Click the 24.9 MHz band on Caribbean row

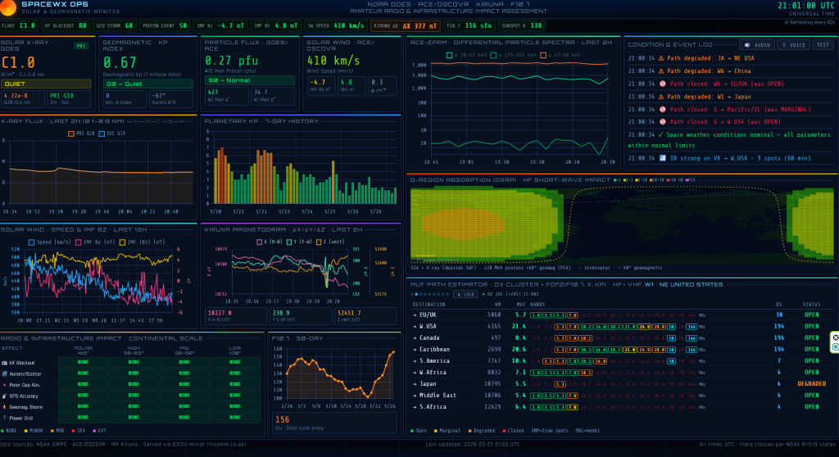646,349
